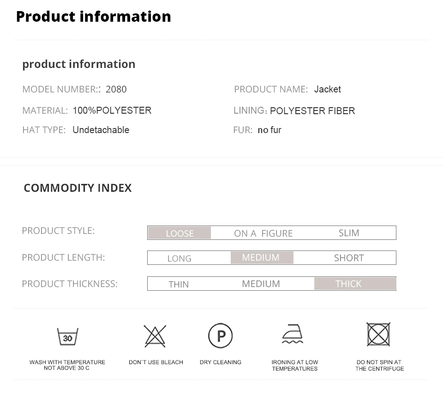Click the Product information page heading

(93, 17)
